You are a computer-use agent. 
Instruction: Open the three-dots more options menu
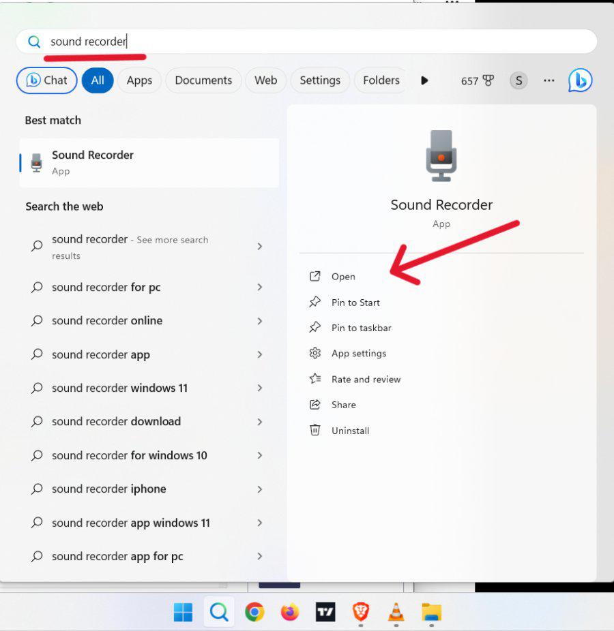tap(549, 80)
